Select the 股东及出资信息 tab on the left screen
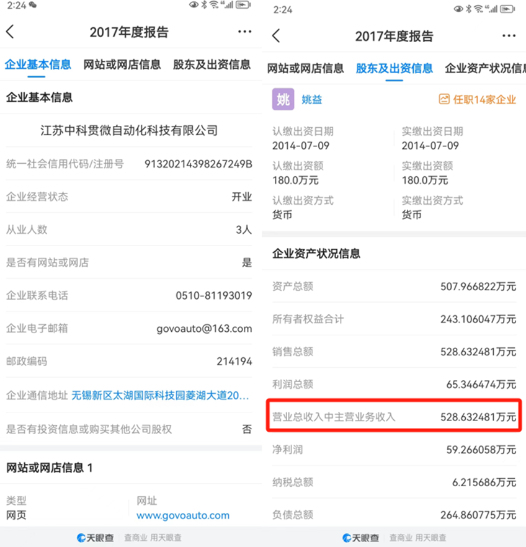This screenshot has height=547, width=526. (212, 64)
